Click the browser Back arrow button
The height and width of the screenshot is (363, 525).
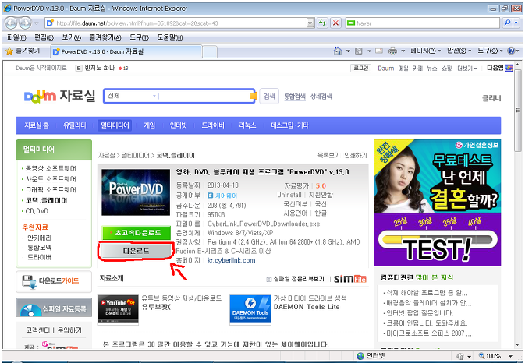point(10,23)
